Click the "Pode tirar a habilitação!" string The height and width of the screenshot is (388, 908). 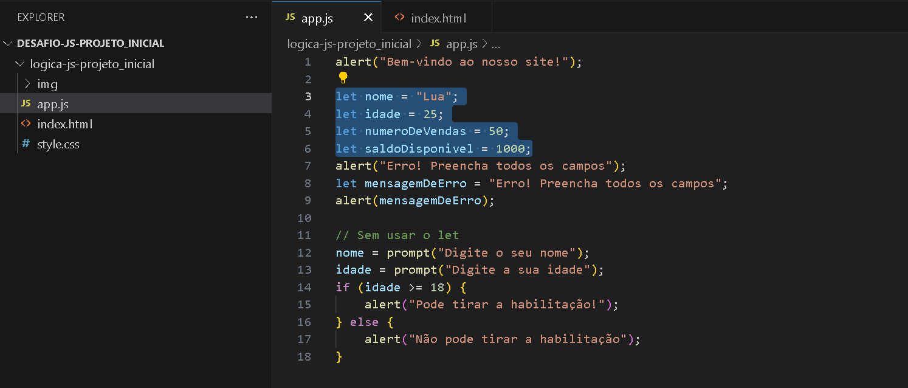507,305
